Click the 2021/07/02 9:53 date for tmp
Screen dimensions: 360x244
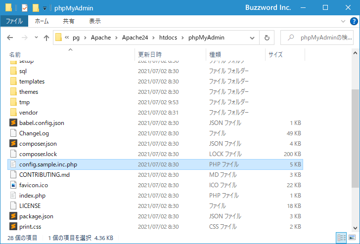coord(158,102)
